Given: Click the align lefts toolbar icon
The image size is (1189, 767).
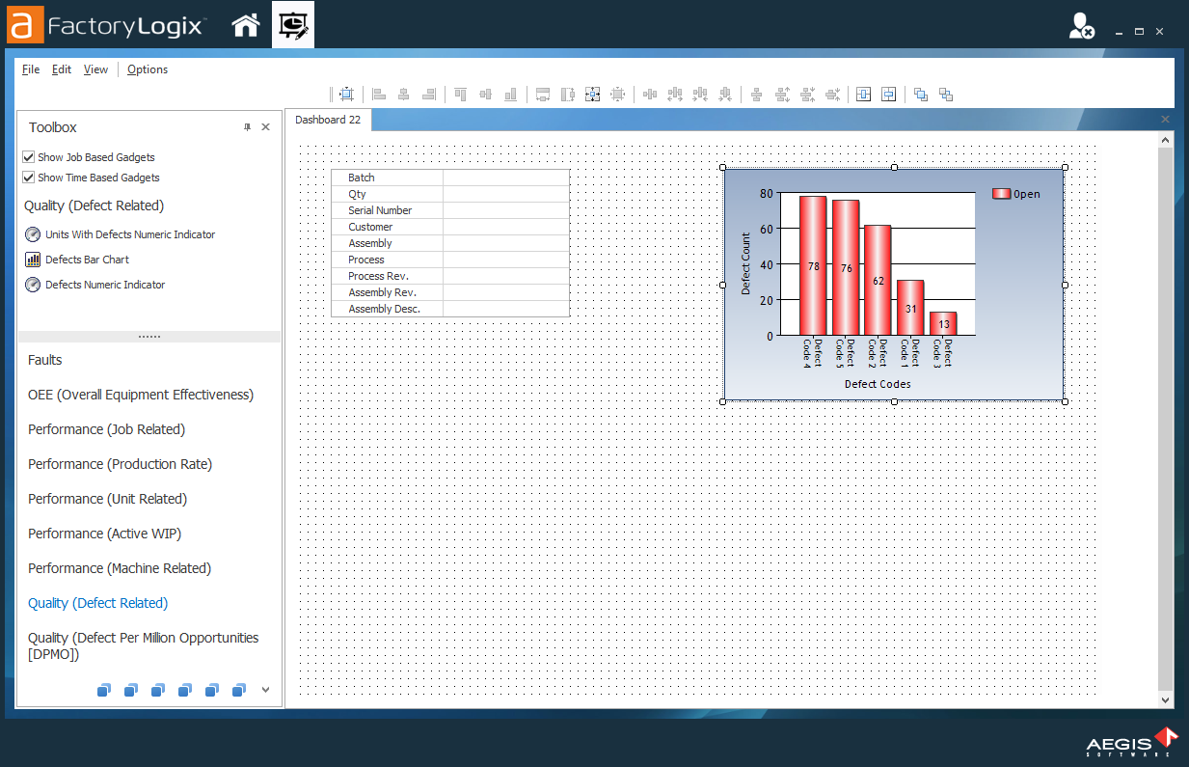Looking at the screenshot, I should 377,94.
